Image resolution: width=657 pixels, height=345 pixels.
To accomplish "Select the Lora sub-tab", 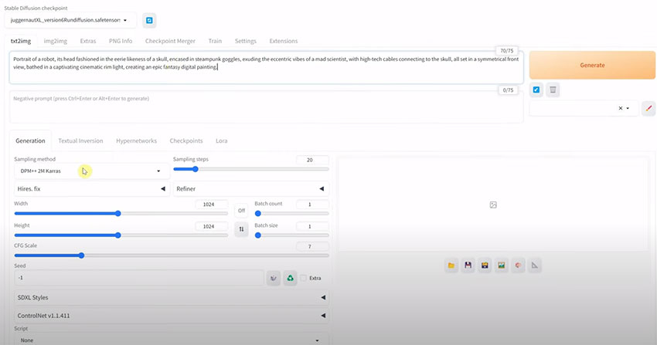I will (222, 141).
